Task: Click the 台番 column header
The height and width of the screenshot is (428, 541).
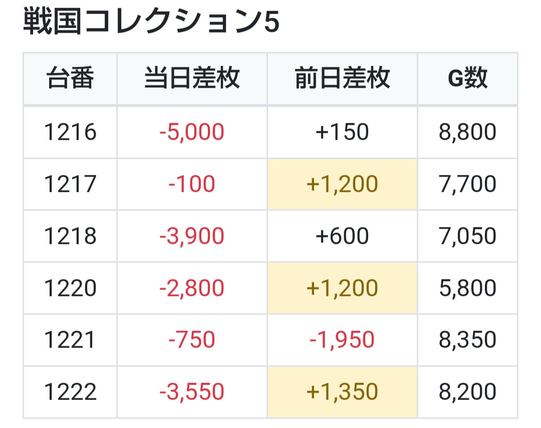Action: (70, 78)
